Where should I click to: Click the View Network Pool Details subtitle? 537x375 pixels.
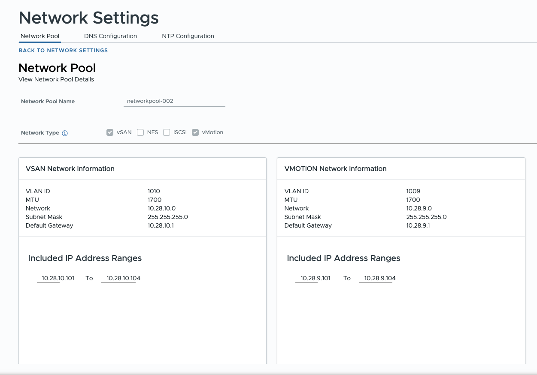(x=56, y=79)
